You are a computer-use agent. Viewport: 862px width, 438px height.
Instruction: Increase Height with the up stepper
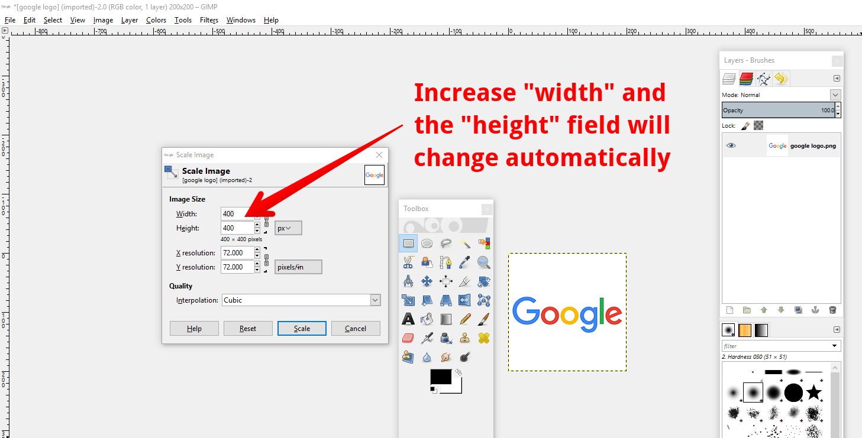click(x=257, y=225)
